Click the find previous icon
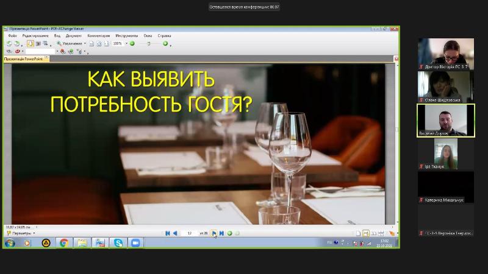 [63, 51]
